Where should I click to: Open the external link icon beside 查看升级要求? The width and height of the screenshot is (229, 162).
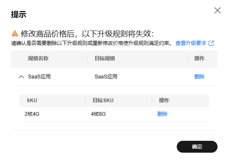(x=211, y=43)
